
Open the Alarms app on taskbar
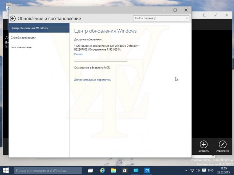[147, 170]
